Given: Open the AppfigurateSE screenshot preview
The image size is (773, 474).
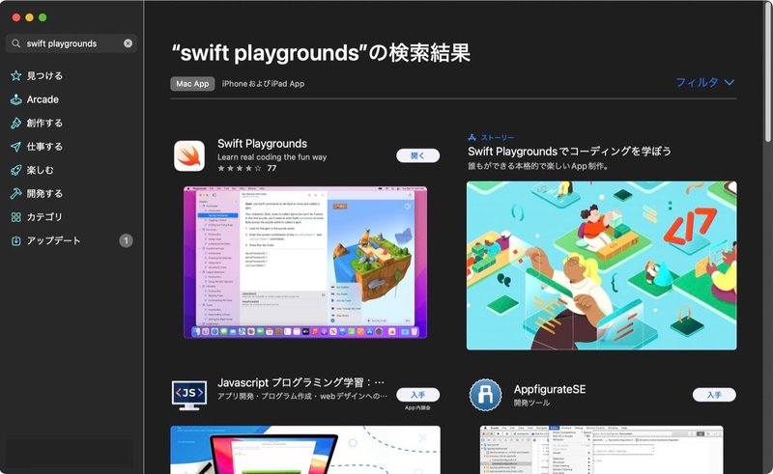Looking at the screenshot, I should 601,450.
